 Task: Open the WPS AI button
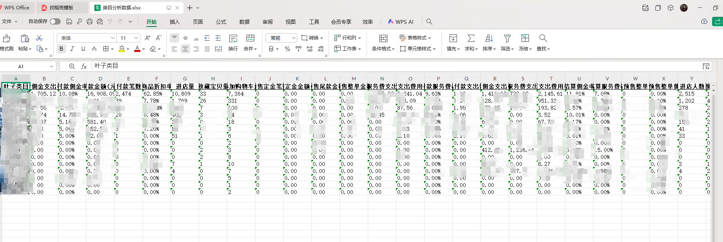point(401,22)
